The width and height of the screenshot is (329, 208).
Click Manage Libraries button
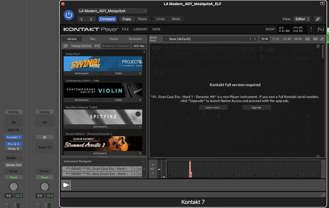pos(81,46)
